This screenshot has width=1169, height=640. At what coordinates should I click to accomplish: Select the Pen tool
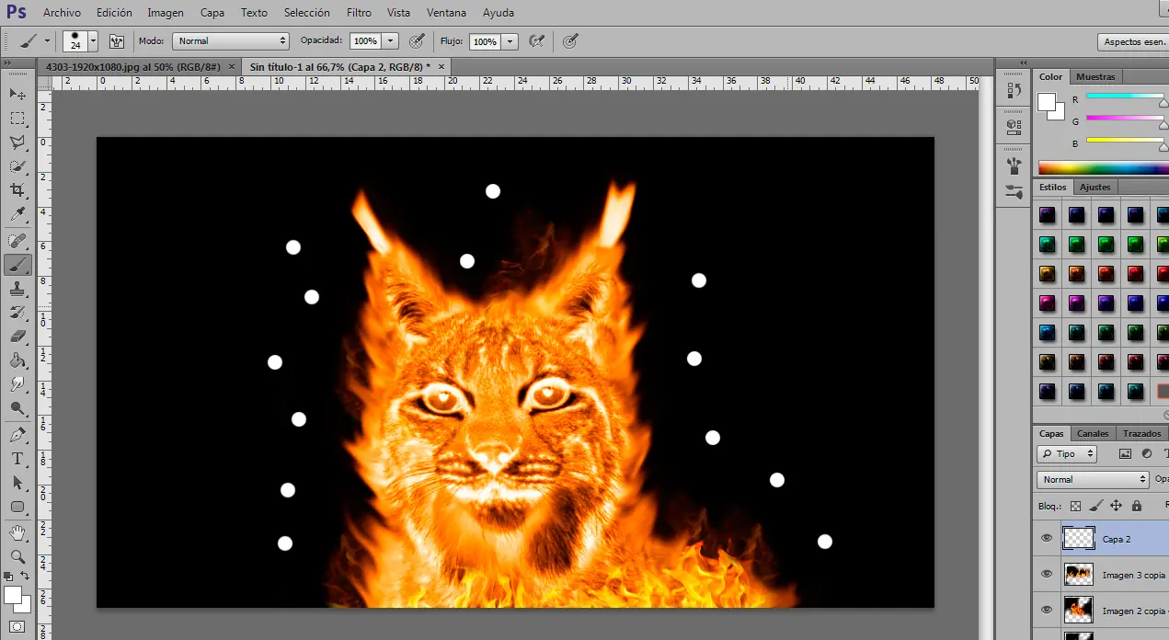(x=17, y=435)
